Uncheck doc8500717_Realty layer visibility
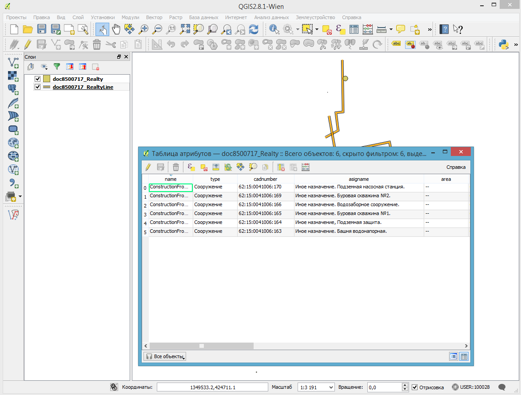 [38, 79]
